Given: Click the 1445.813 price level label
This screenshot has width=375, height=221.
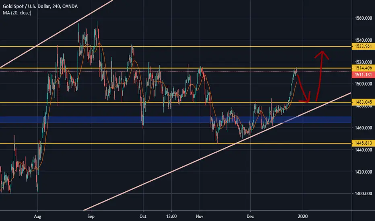Looking at the screenshot, I should (363, 143).
